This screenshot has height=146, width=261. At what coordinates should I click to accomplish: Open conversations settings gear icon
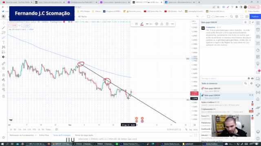[251, 84]
